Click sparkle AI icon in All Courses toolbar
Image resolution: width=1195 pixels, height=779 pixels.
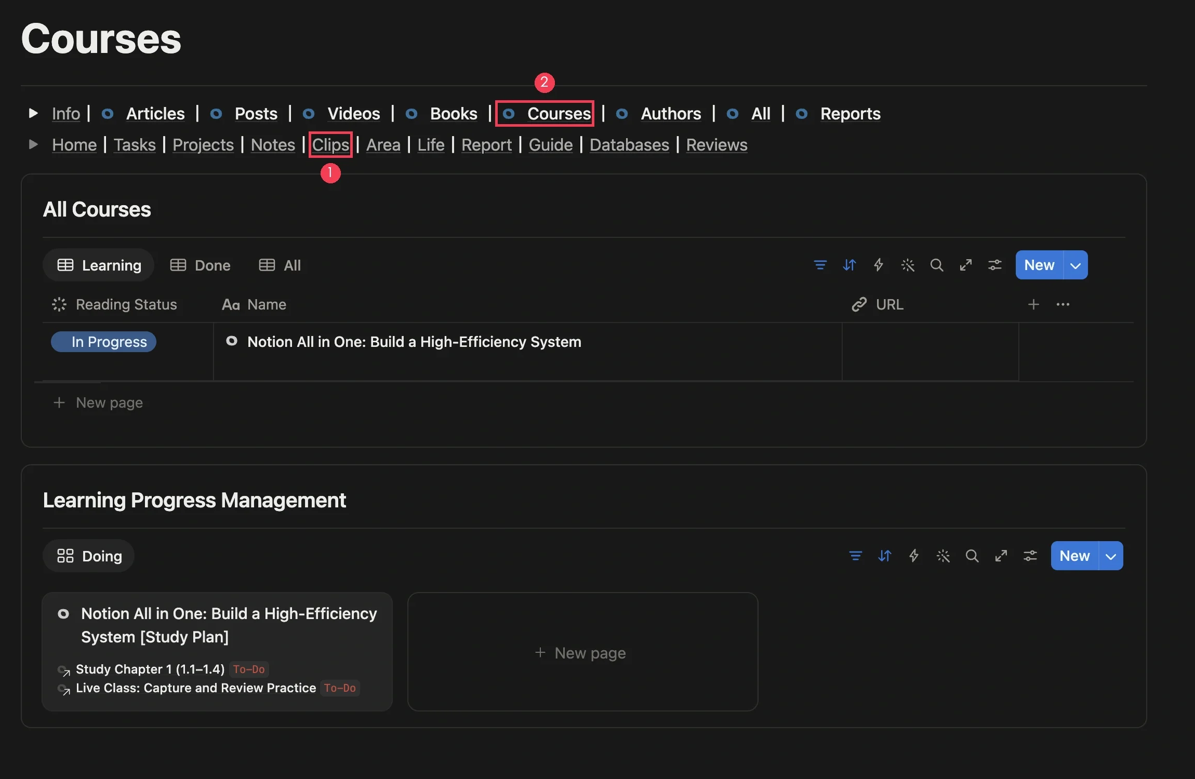coord(907,265)
